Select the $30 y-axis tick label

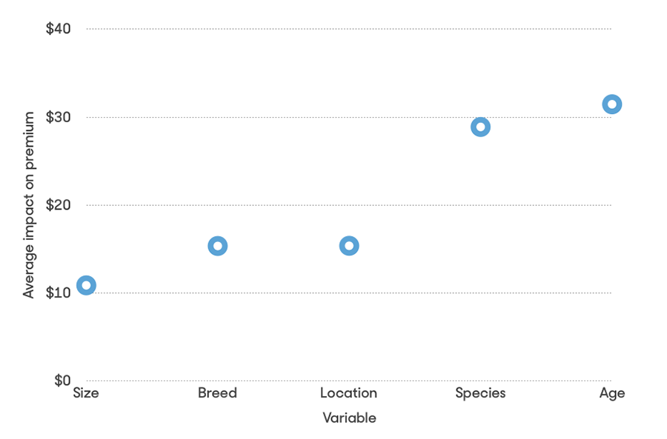[x=59, y=117]
